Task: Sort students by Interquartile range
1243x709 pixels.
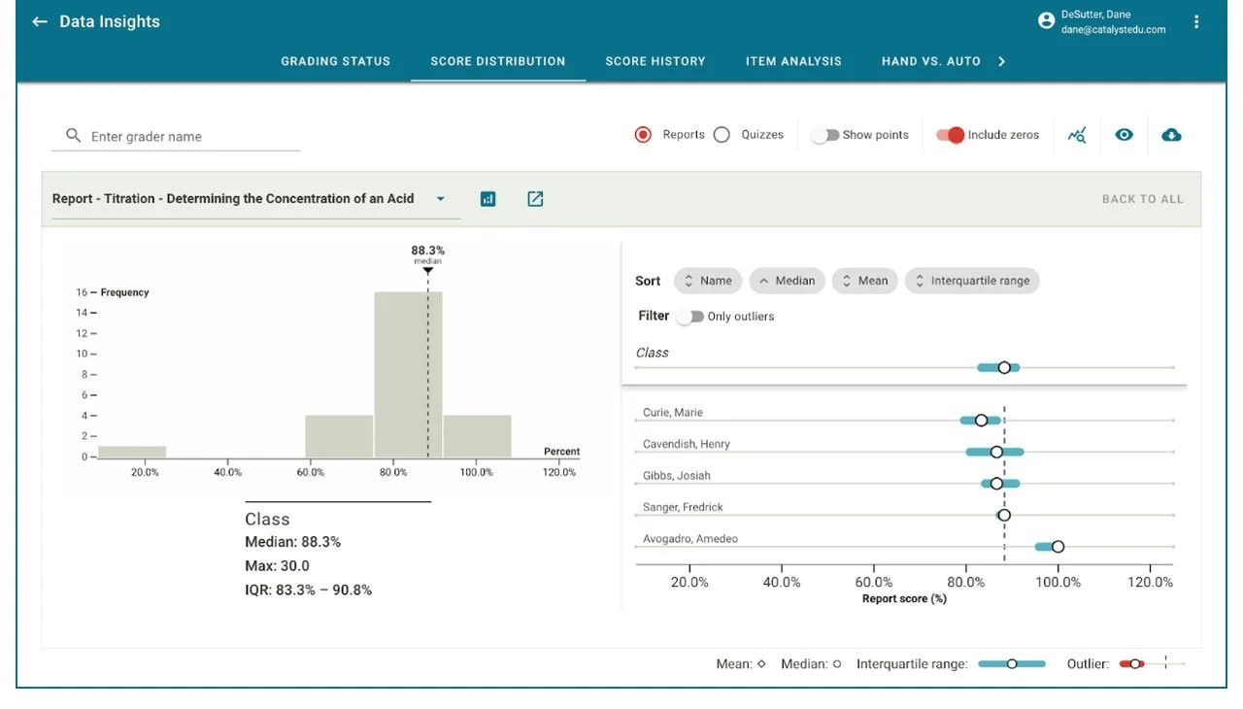Action: [972, 281]
